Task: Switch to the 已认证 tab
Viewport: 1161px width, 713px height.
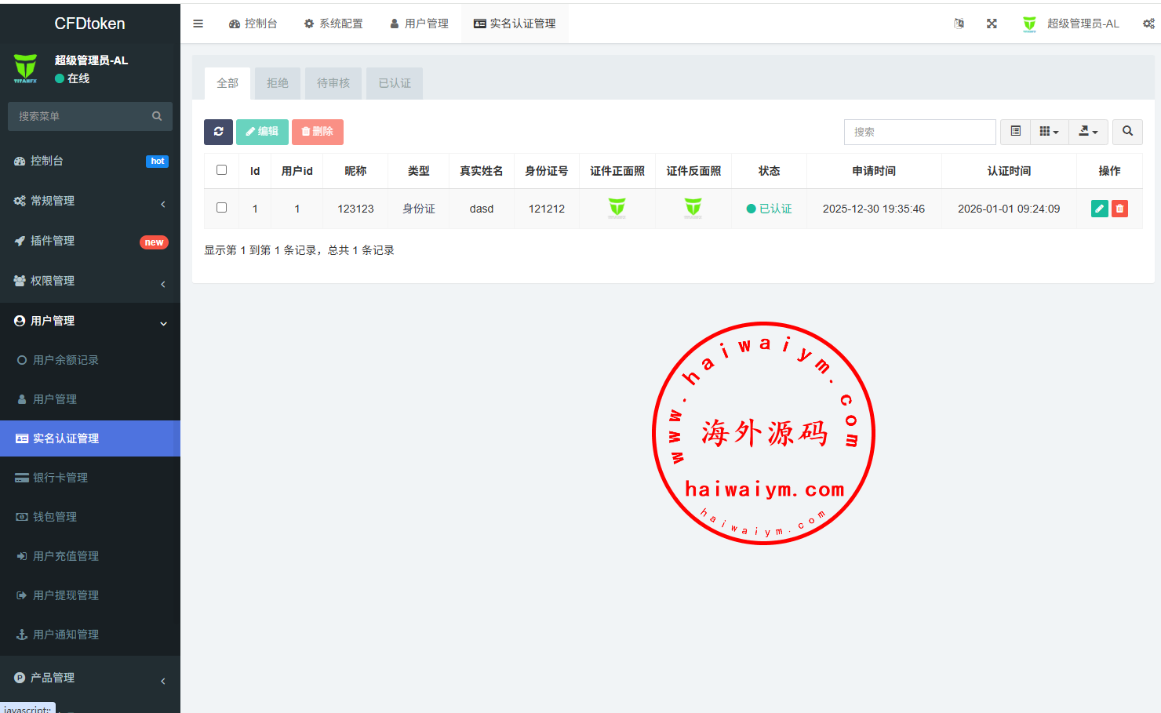Action: [x=395, y=83]
